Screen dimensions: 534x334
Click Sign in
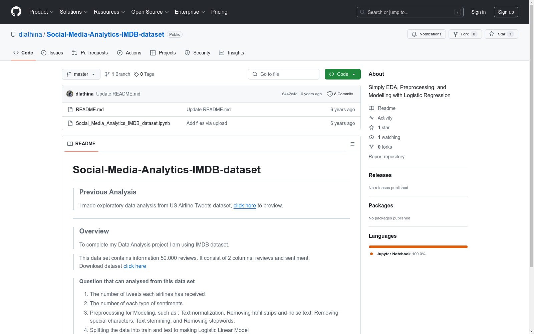[x=478, y=12]
